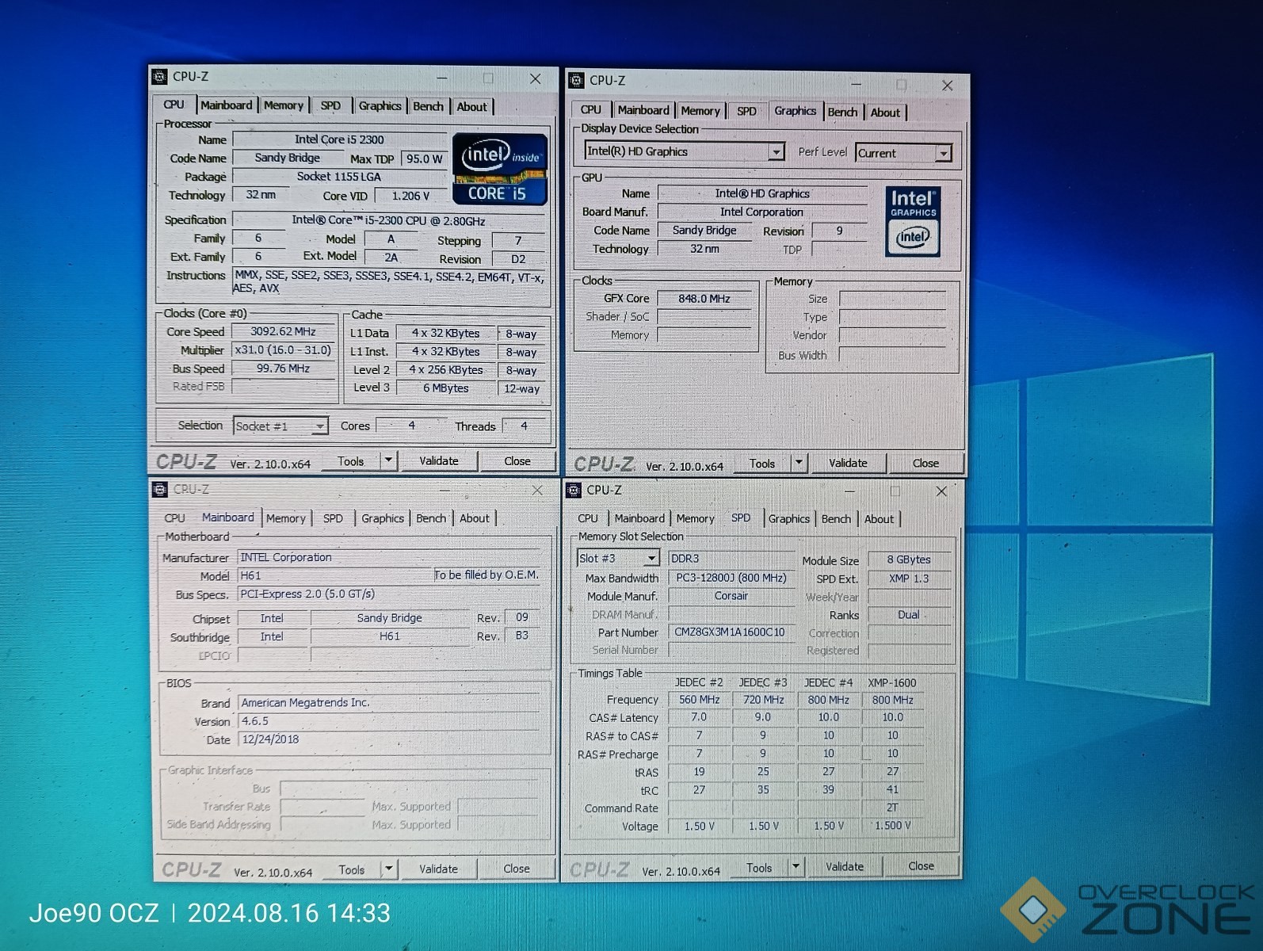
Task: Click Validate in the Graphics window
Action: pyautogui.click(x=849, y=463)
